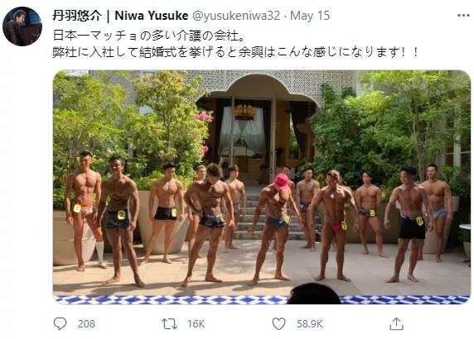Click the contestant with yellow number one badge

click(85, 211)
